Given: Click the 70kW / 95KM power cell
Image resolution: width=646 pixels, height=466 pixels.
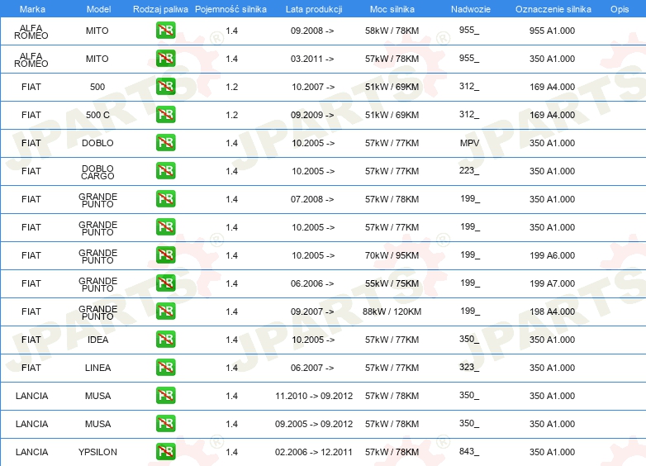Looking at the screenshot, I should coord(392,255).
